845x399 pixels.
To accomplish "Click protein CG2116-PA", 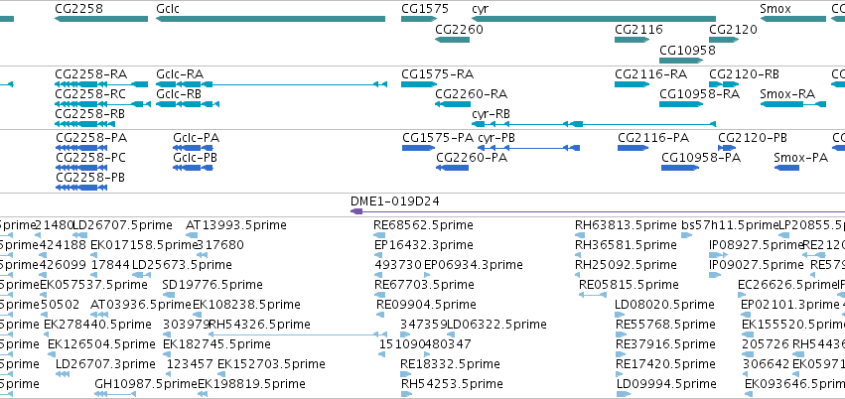I will click(653, 138).
